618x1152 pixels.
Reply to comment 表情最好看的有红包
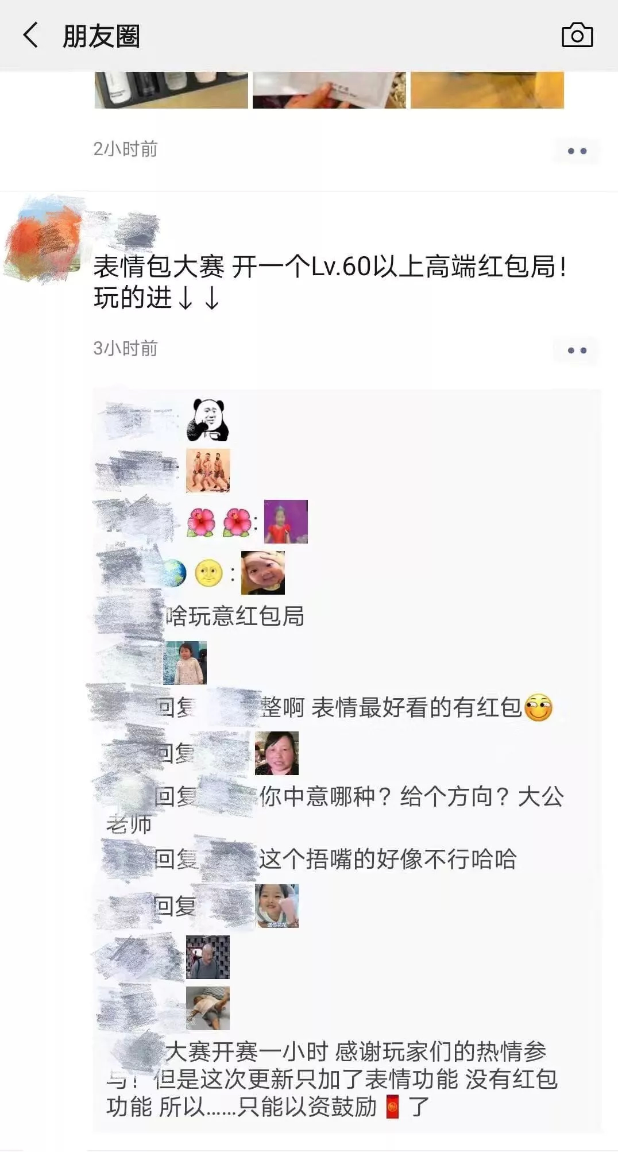tap(416, 708)
